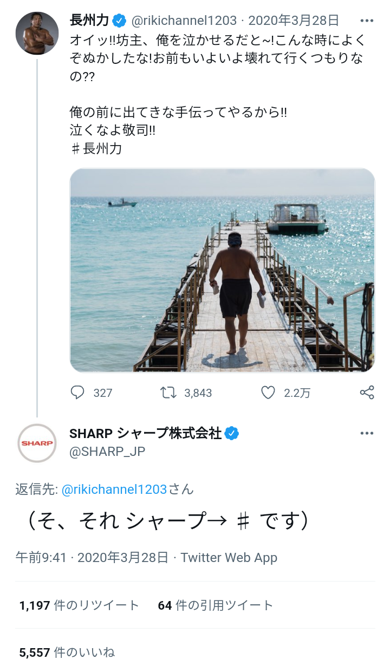The width and height of the screenshot is (390, 666).
Task: View the 64 件の引用ツイート list
Action: [216, 605]
